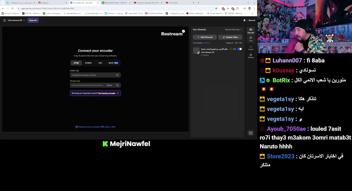Toggle all channels ON
Viewport: 352px width, 191px height.
pos(240,43)
